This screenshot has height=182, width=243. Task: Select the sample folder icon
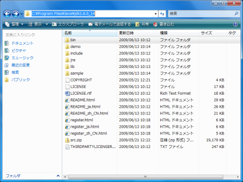67,73
